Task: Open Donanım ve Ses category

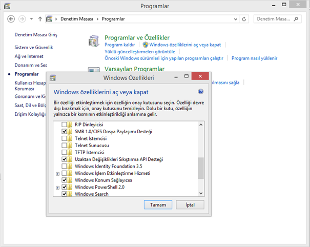Action: pyautogui.click(x=31, y=65)
